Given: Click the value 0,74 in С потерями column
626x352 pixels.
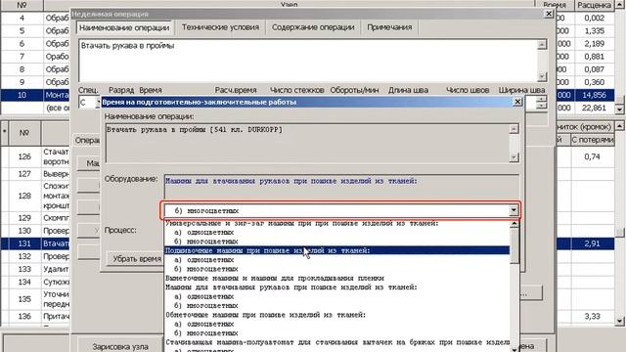Looking at the screenshot, I should point(592,156).
